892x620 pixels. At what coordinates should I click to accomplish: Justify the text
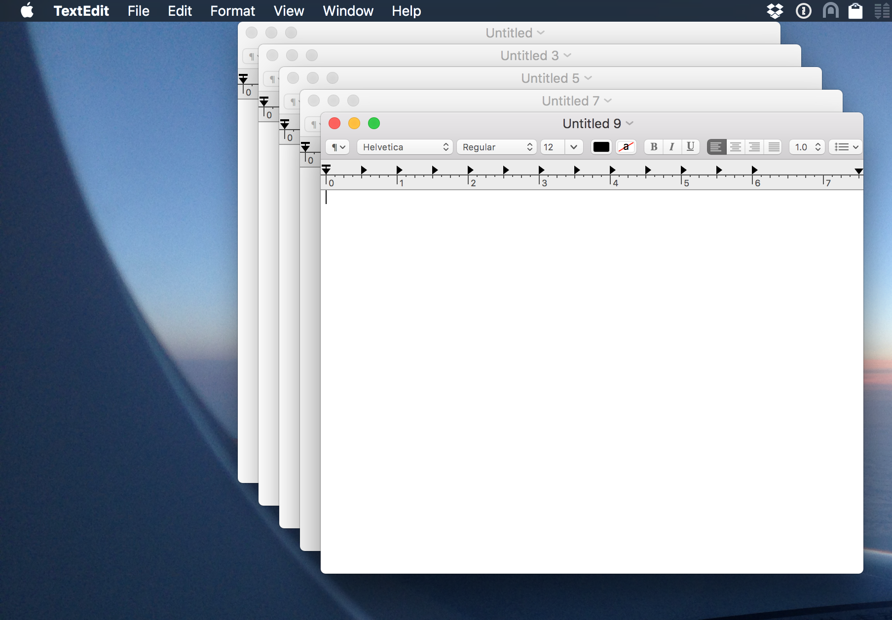pos(774,147)
